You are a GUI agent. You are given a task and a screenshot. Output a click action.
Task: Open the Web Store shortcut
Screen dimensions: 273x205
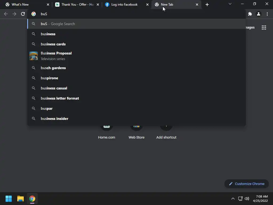tap(136, 132)
